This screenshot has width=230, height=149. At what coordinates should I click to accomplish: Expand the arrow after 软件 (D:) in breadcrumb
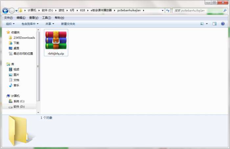tap(56, 11)
